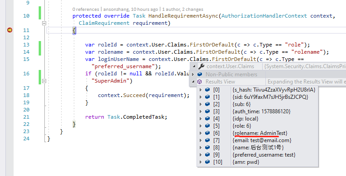The width and height of the screenshot is (346, 176).
Task: Expand claim item [8] name
Action: [200, 148]
